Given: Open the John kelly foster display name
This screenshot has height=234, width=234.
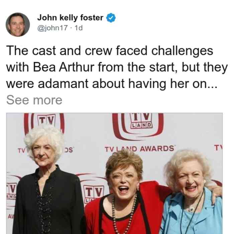Looking at the screenshot, I should click(70, 18).
